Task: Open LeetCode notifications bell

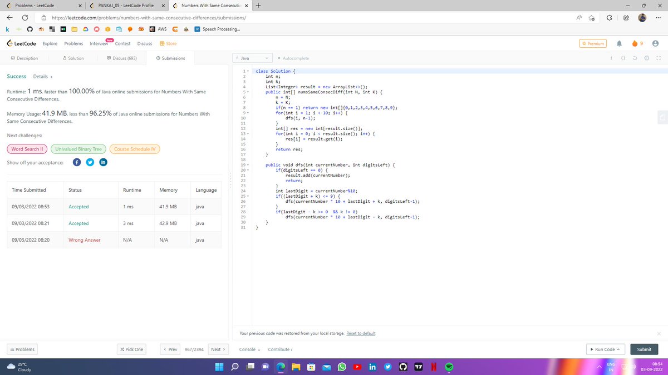Action: coord(619,43)
